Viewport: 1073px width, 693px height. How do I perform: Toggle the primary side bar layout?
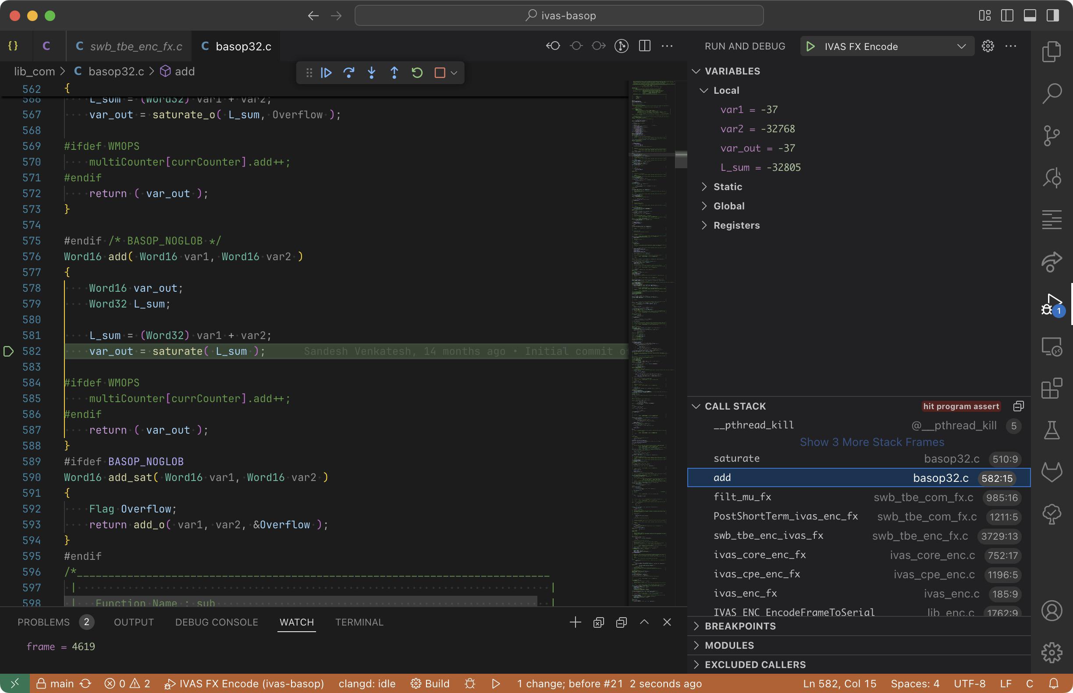pyautogui.click(x=1007, y=15)
